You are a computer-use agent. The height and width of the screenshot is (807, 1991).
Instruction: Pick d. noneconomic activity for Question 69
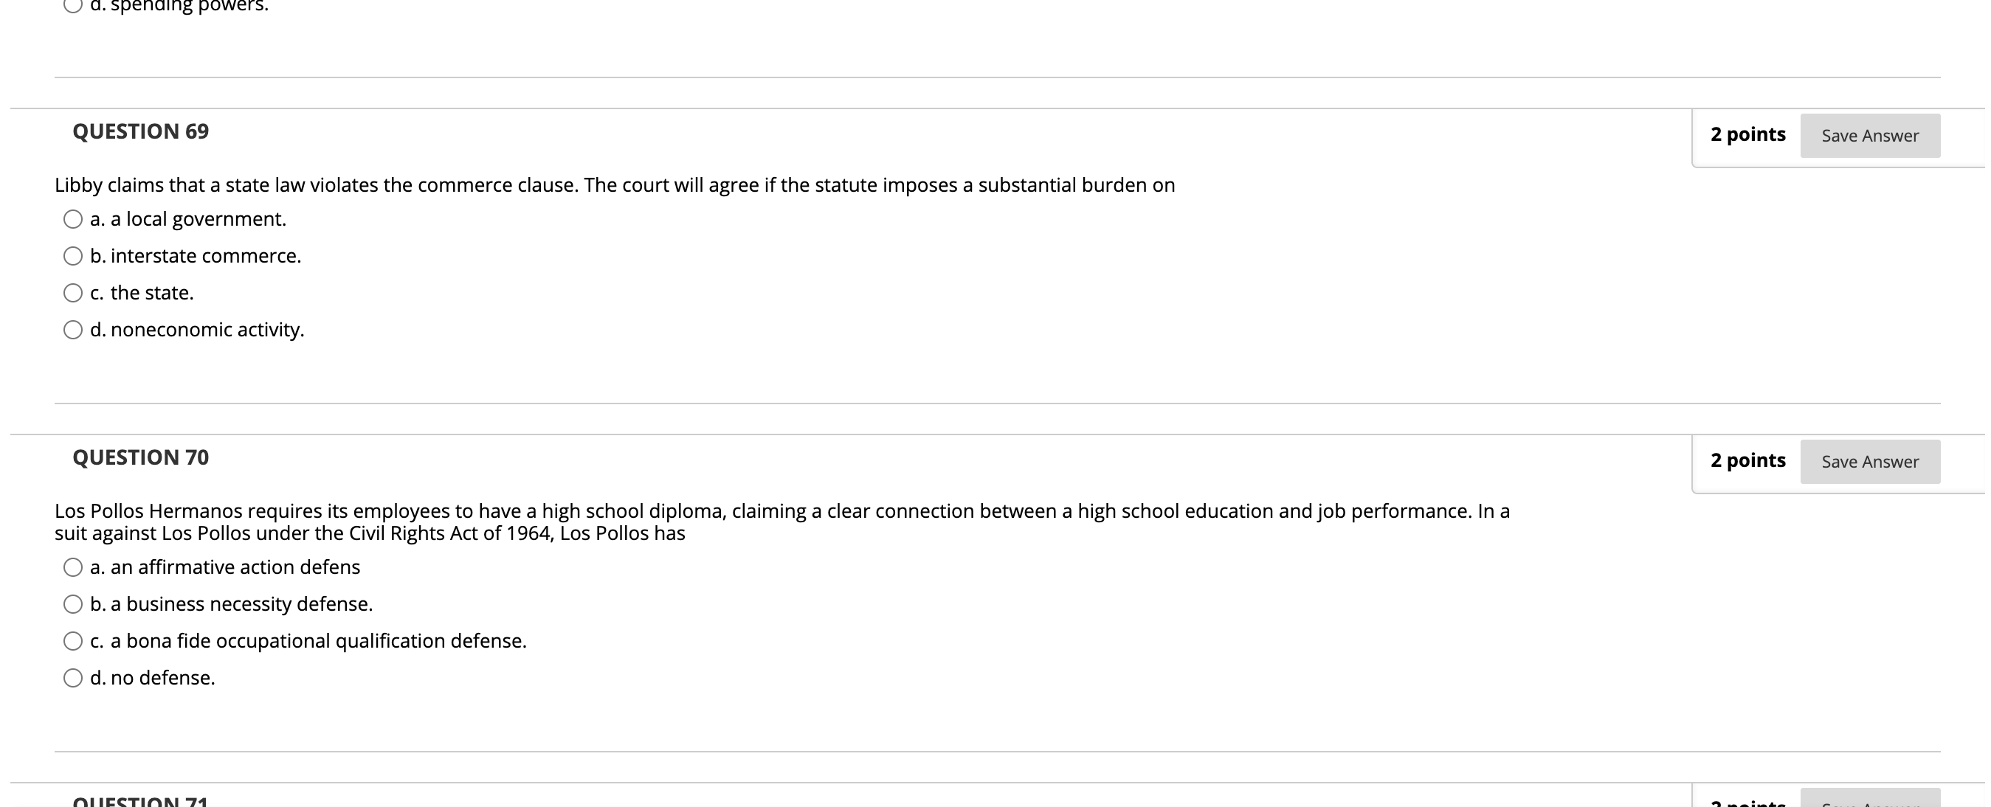click(72, 329)
